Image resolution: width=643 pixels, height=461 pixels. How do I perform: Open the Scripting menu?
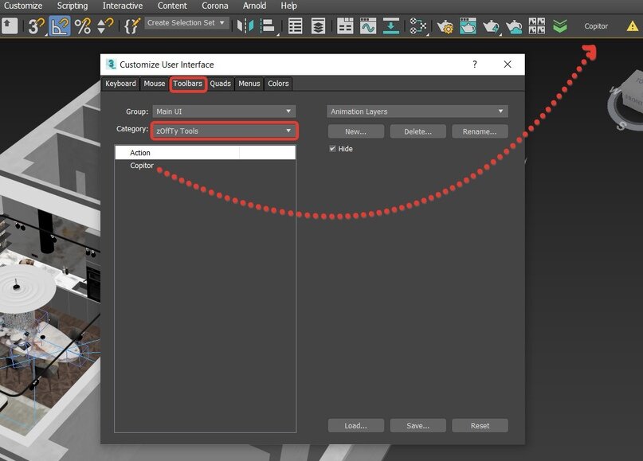coord(73,6)
